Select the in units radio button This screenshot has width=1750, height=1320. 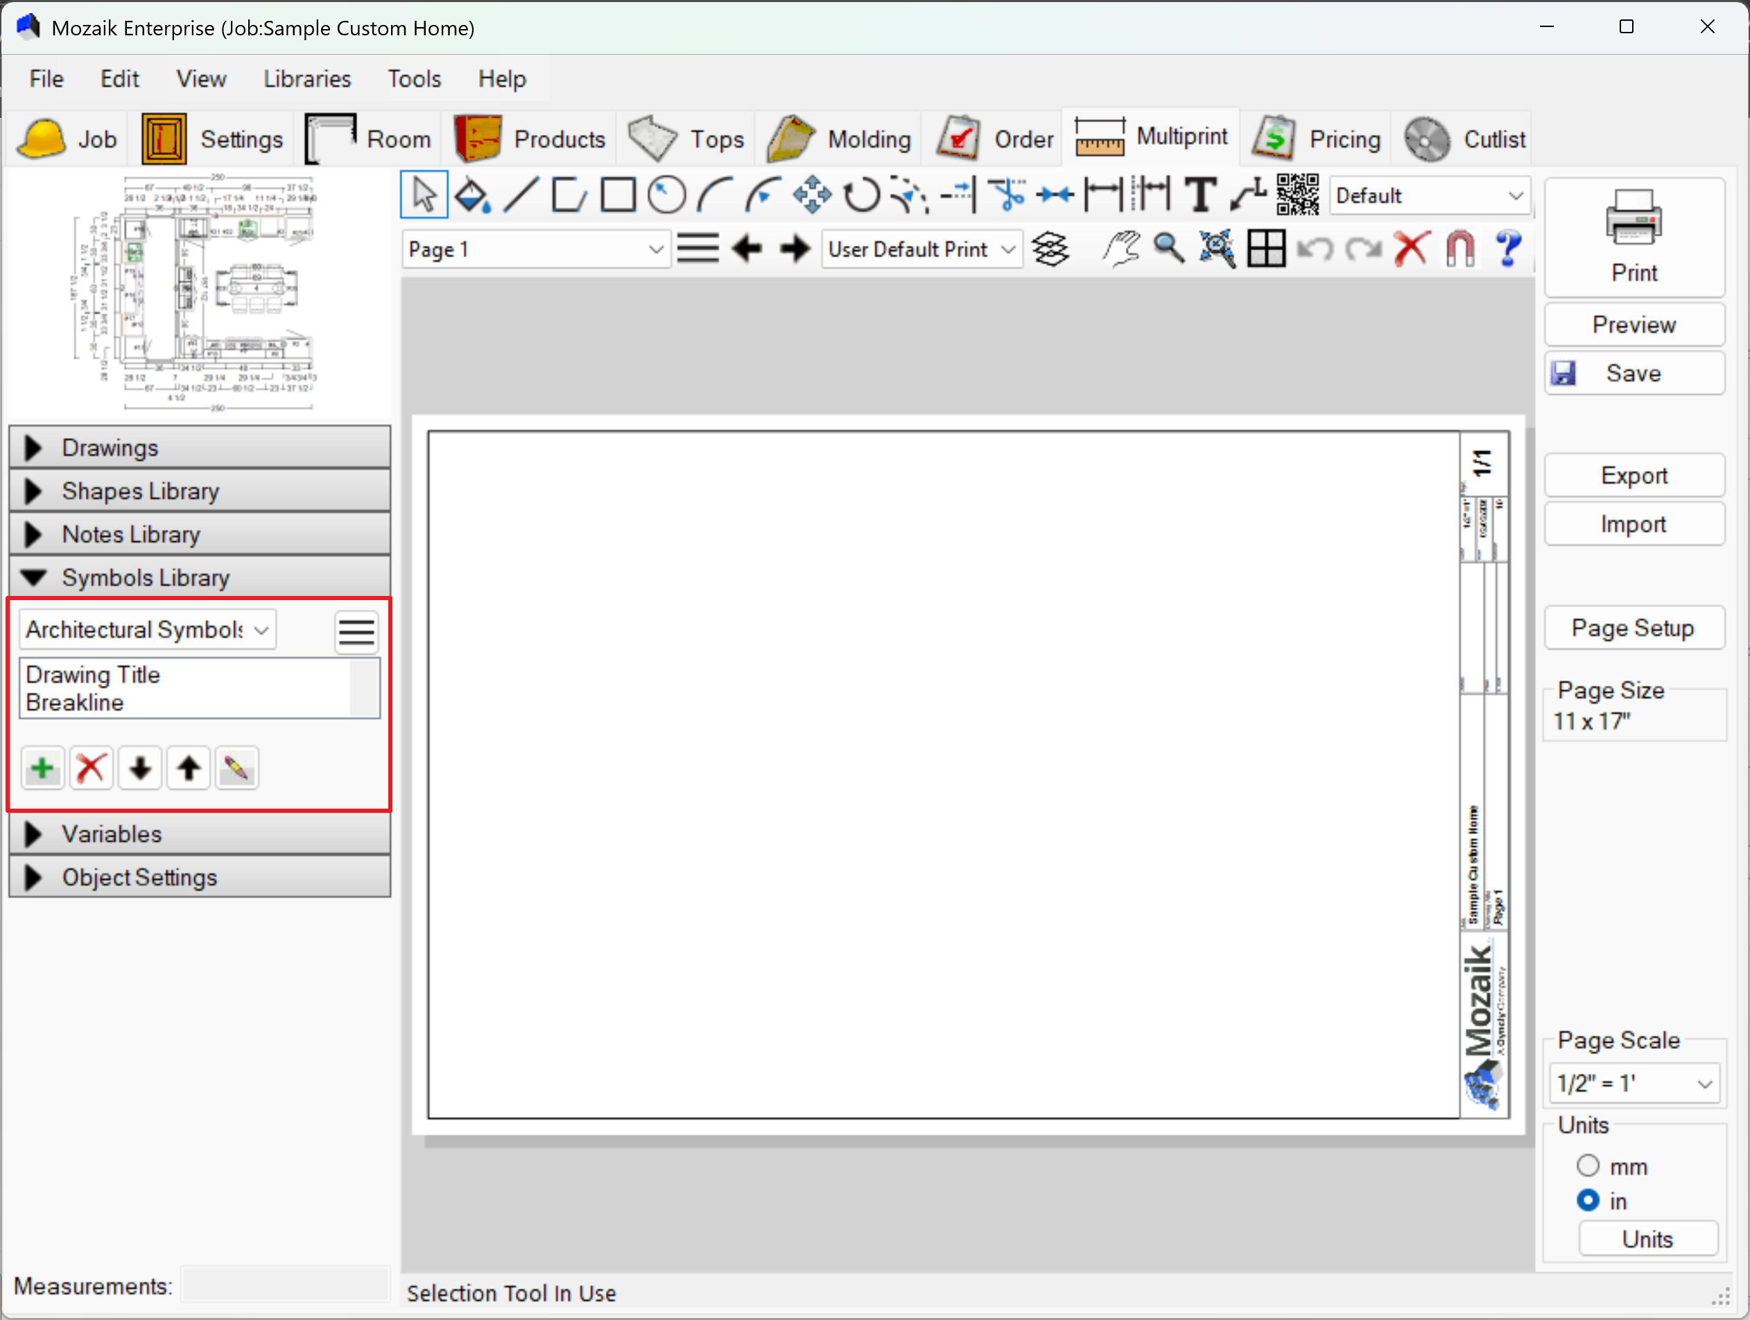pyautogui.click(x=1588, y=1202)
